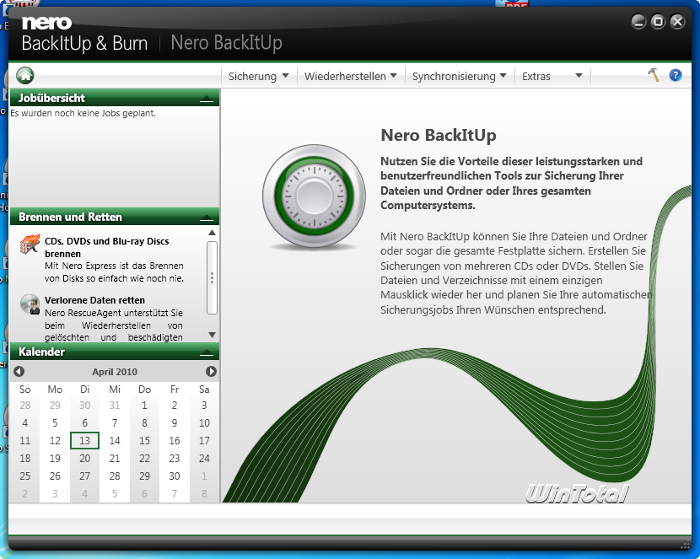Click the 'April 2010' month label
The width and height of the screenshot is (700, 559).
click(x=115, y=372)
